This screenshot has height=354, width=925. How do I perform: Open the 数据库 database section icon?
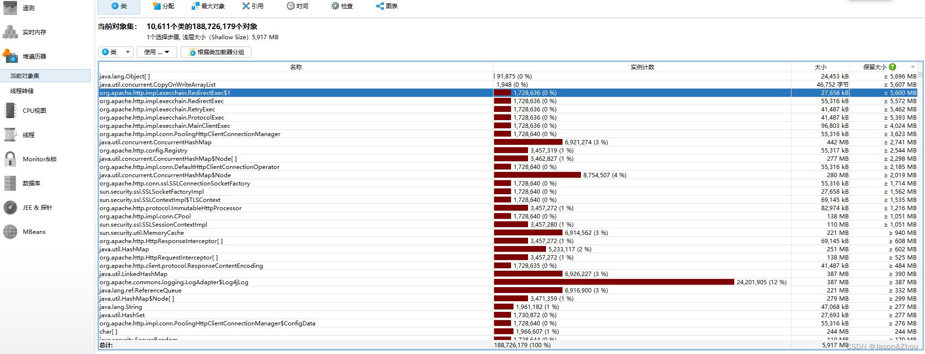pyautogui.click(x=10, y=183)
